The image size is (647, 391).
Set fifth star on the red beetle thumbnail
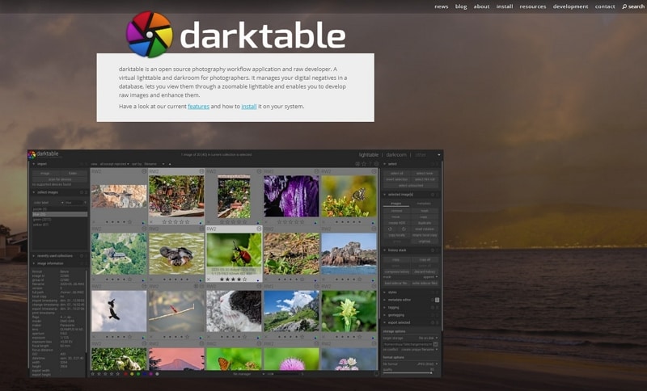point(245,279)
